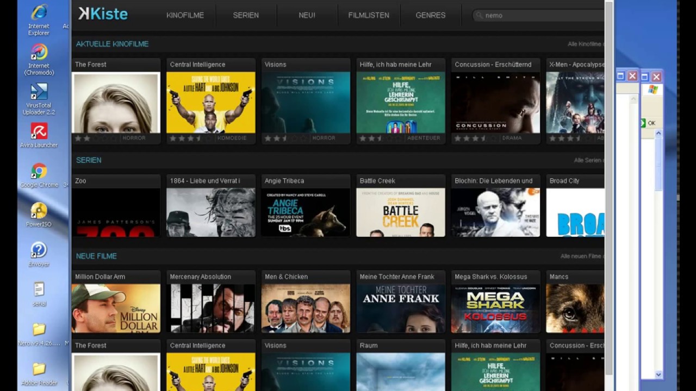Open the Battle Creek poster thumbnail
Viewport: 696px width, 391px height.
401,212
